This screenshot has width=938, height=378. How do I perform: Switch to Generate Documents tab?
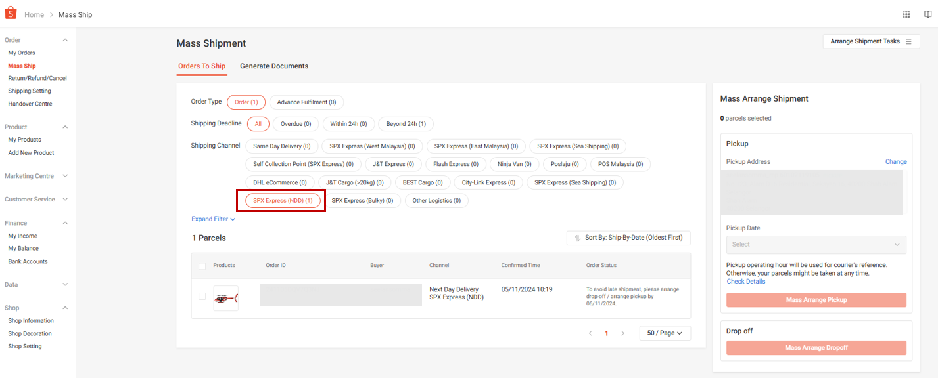[274, 66]
